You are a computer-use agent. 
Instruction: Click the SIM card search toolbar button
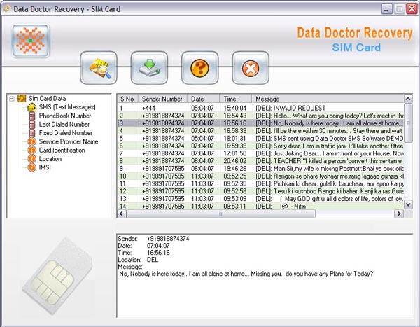[99, 68]
